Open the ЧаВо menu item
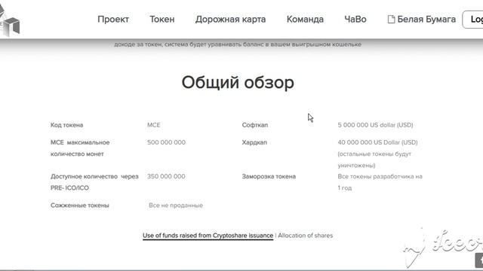Viewport: 483px width, 271px height. 355,20
